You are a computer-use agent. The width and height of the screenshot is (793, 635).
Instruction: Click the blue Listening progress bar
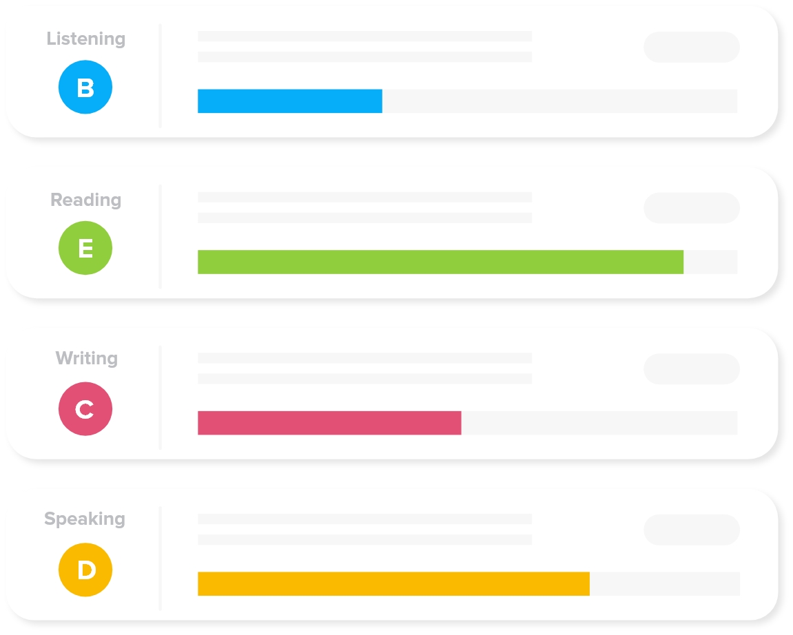point(290,101)
